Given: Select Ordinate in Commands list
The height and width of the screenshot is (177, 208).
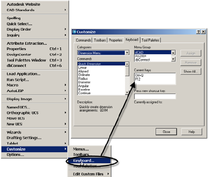Looking at the screenshot, I should click(x=101, y=75).
